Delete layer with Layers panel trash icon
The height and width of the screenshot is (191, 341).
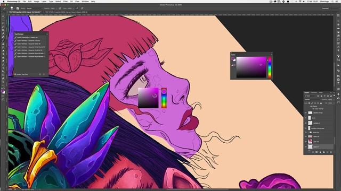[x=331, y=152]
